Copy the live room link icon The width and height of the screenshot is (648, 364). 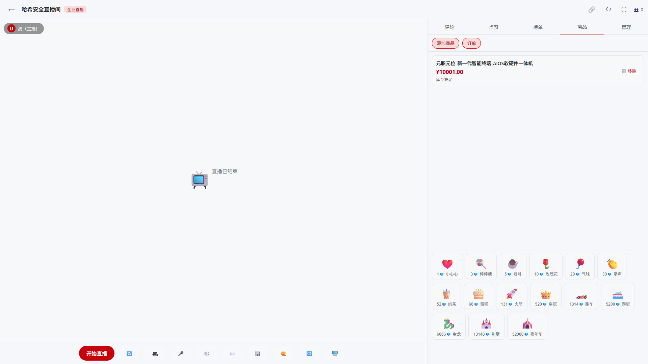pyautogui.click(x=592, y=9)
